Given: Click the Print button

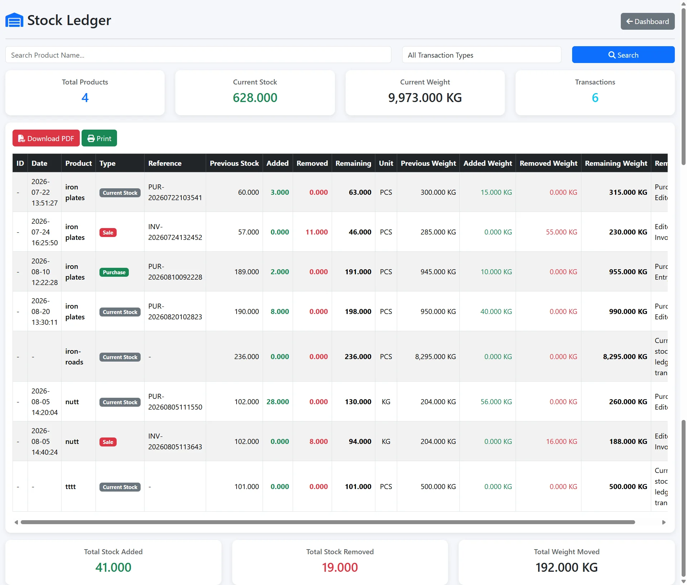Looking at the screenshot, I should pyautogui.click(x=99, y=138).
